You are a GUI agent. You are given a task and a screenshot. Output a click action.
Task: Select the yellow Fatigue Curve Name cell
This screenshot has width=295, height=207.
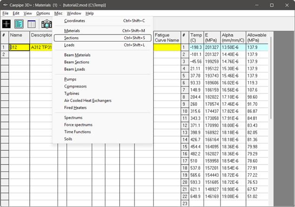coord(167,47)
